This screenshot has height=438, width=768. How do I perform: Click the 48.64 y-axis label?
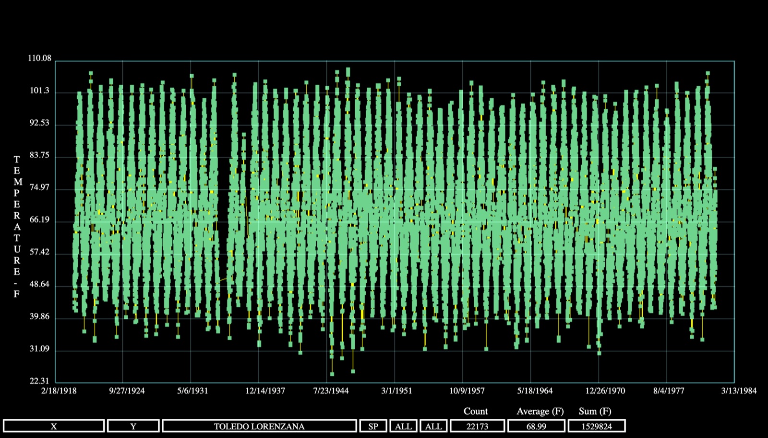[39, 284]
